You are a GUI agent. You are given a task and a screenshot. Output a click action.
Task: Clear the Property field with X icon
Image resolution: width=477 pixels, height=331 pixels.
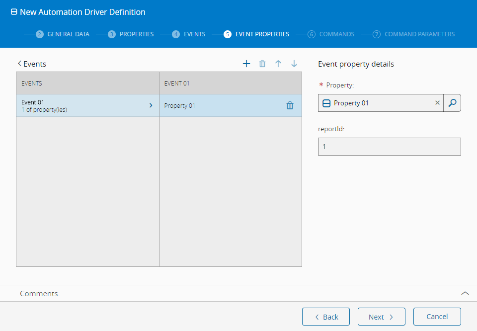pos(437,103)
